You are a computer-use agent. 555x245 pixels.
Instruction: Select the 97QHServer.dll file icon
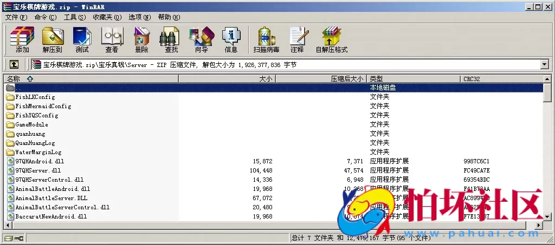(x=10, y=170)
